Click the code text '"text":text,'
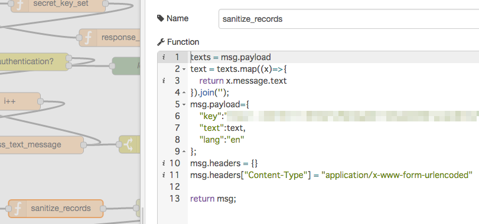 point(223,128)
